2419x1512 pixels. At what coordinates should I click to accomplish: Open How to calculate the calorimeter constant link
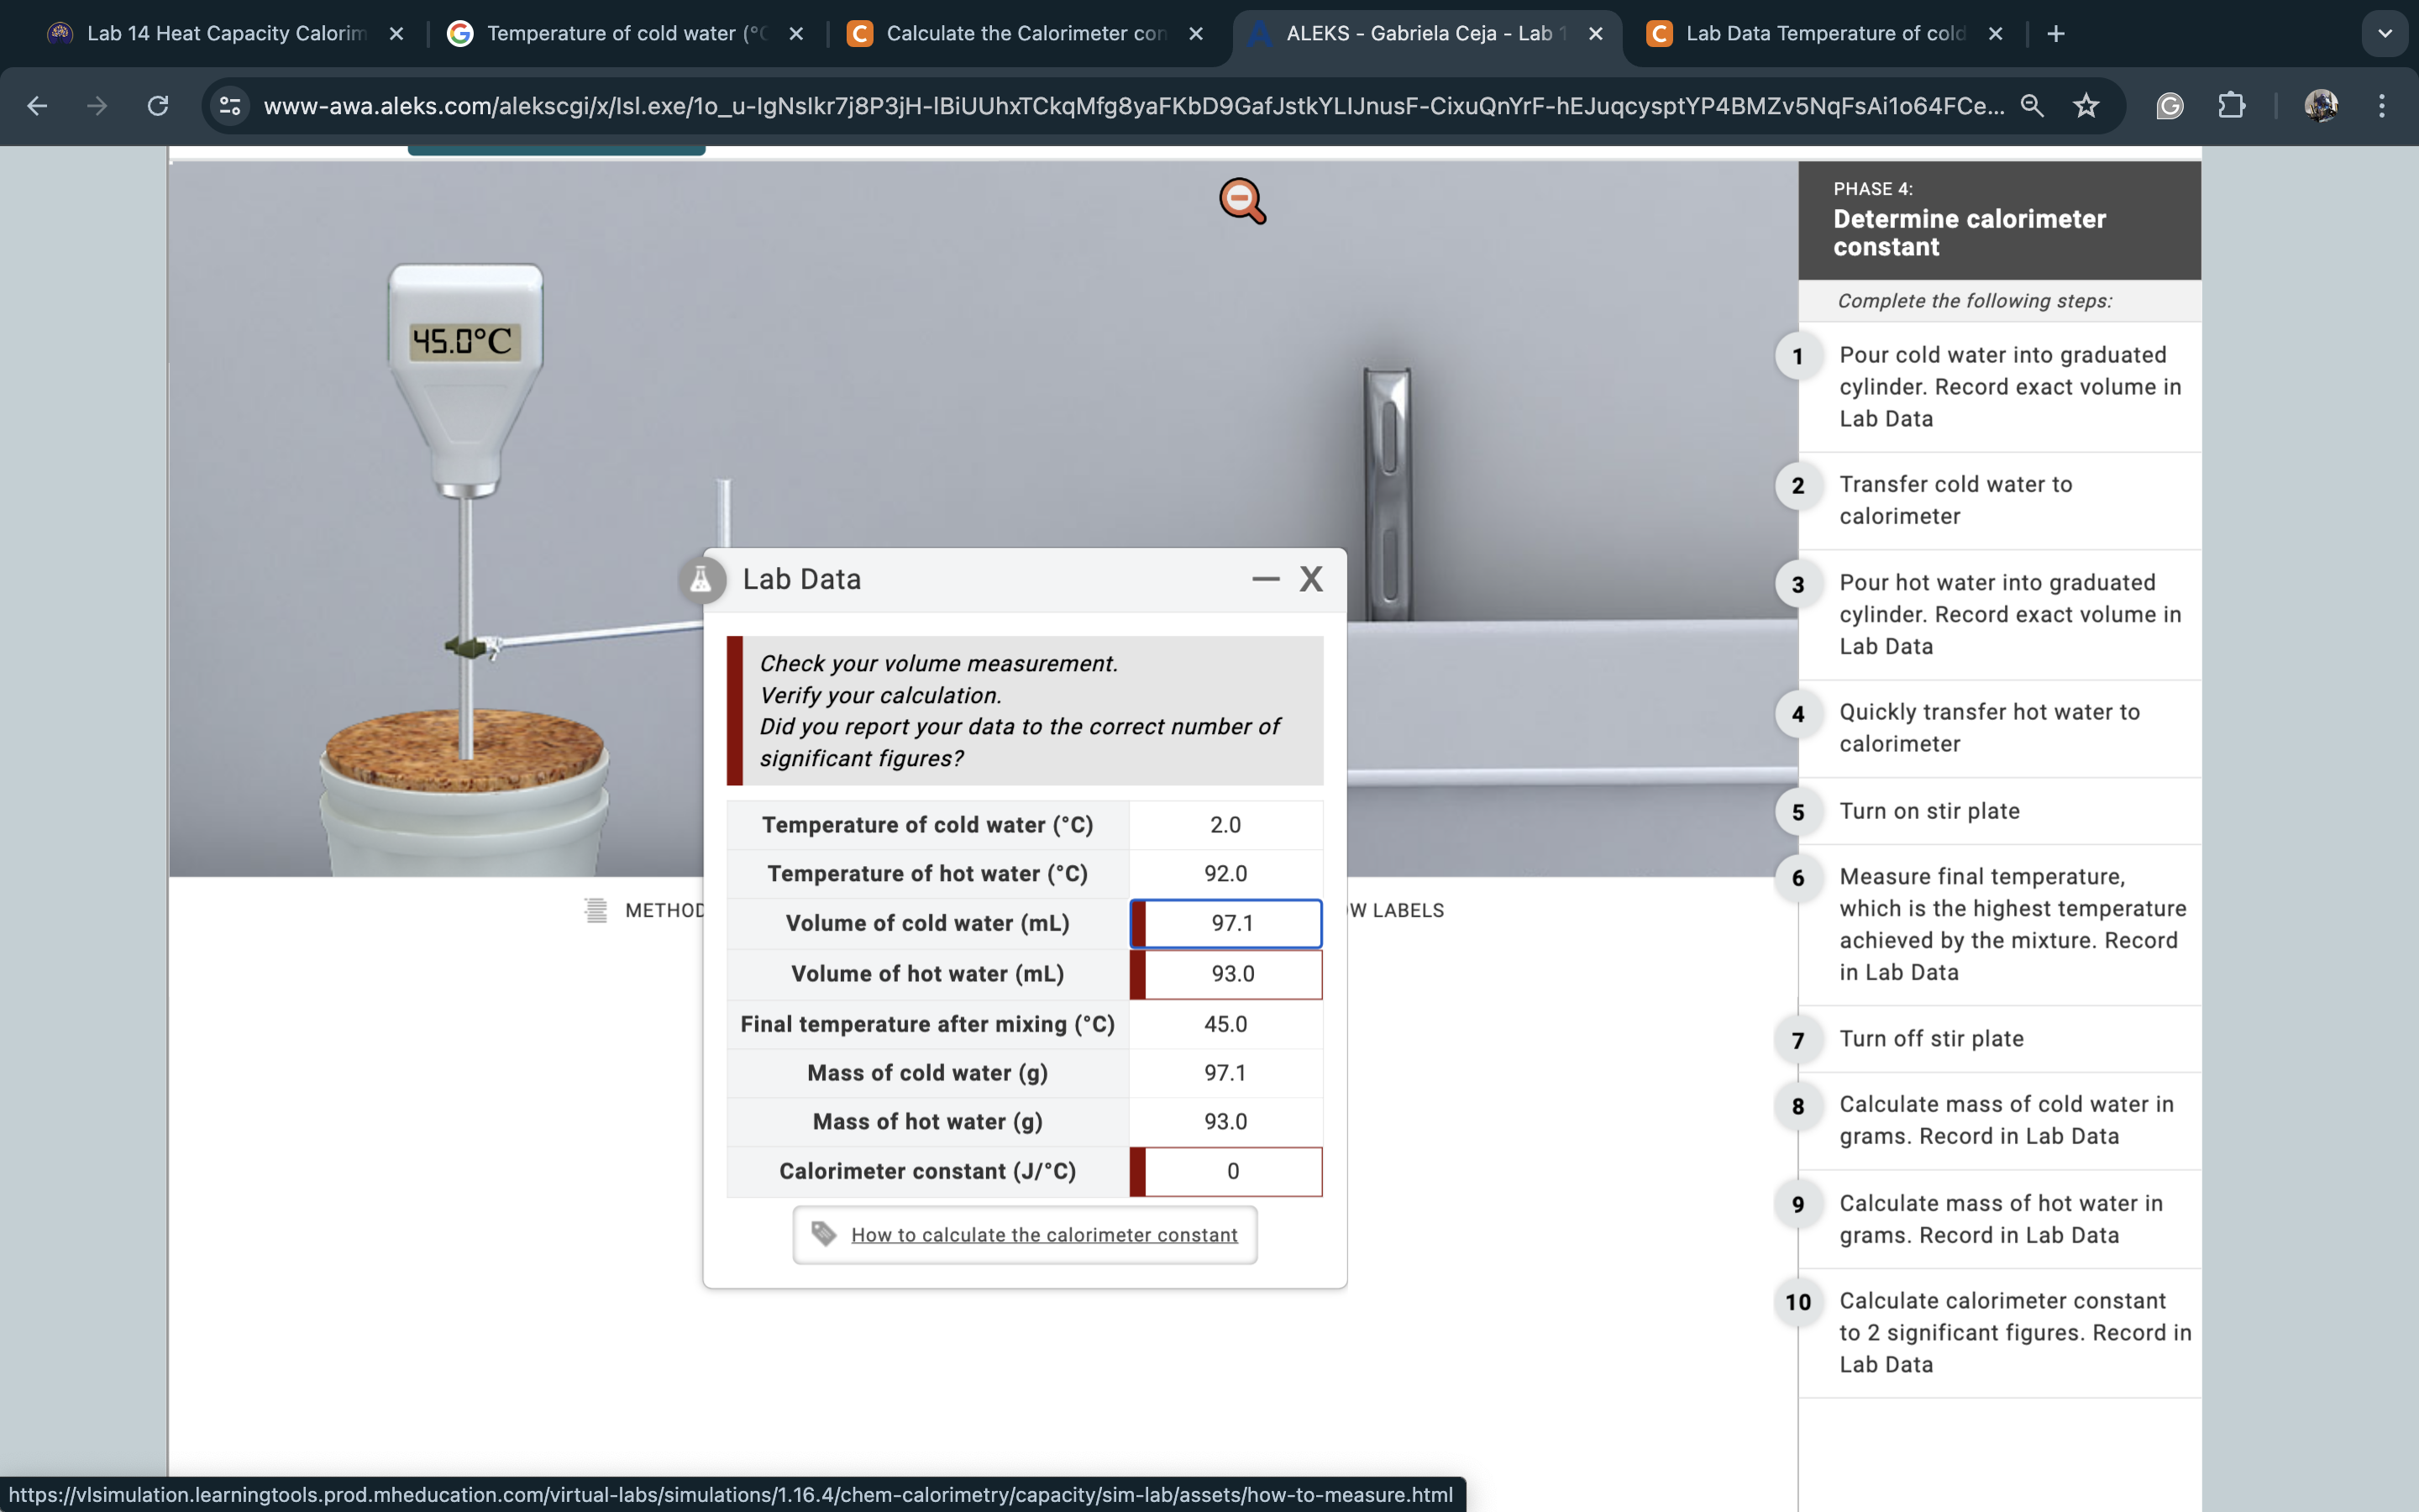1043,1235
